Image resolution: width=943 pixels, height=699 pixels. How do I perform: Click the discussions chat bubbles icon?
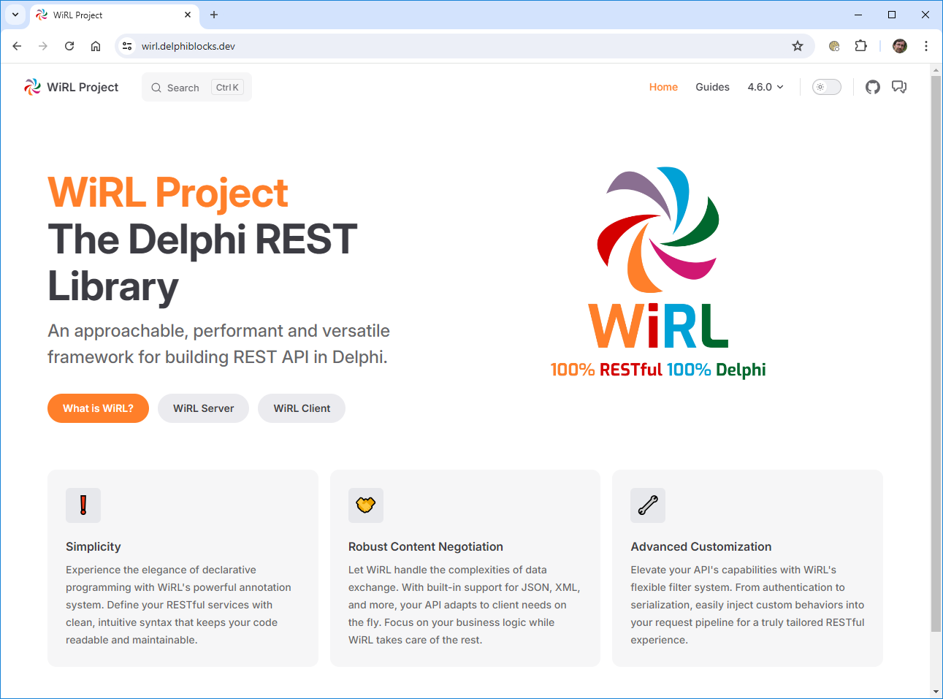[899, 87]
